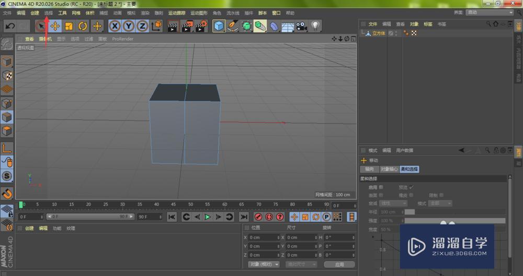523x276 pixels.
Task: Select the Move tool in top toolbar
Action: pos(55,26)
